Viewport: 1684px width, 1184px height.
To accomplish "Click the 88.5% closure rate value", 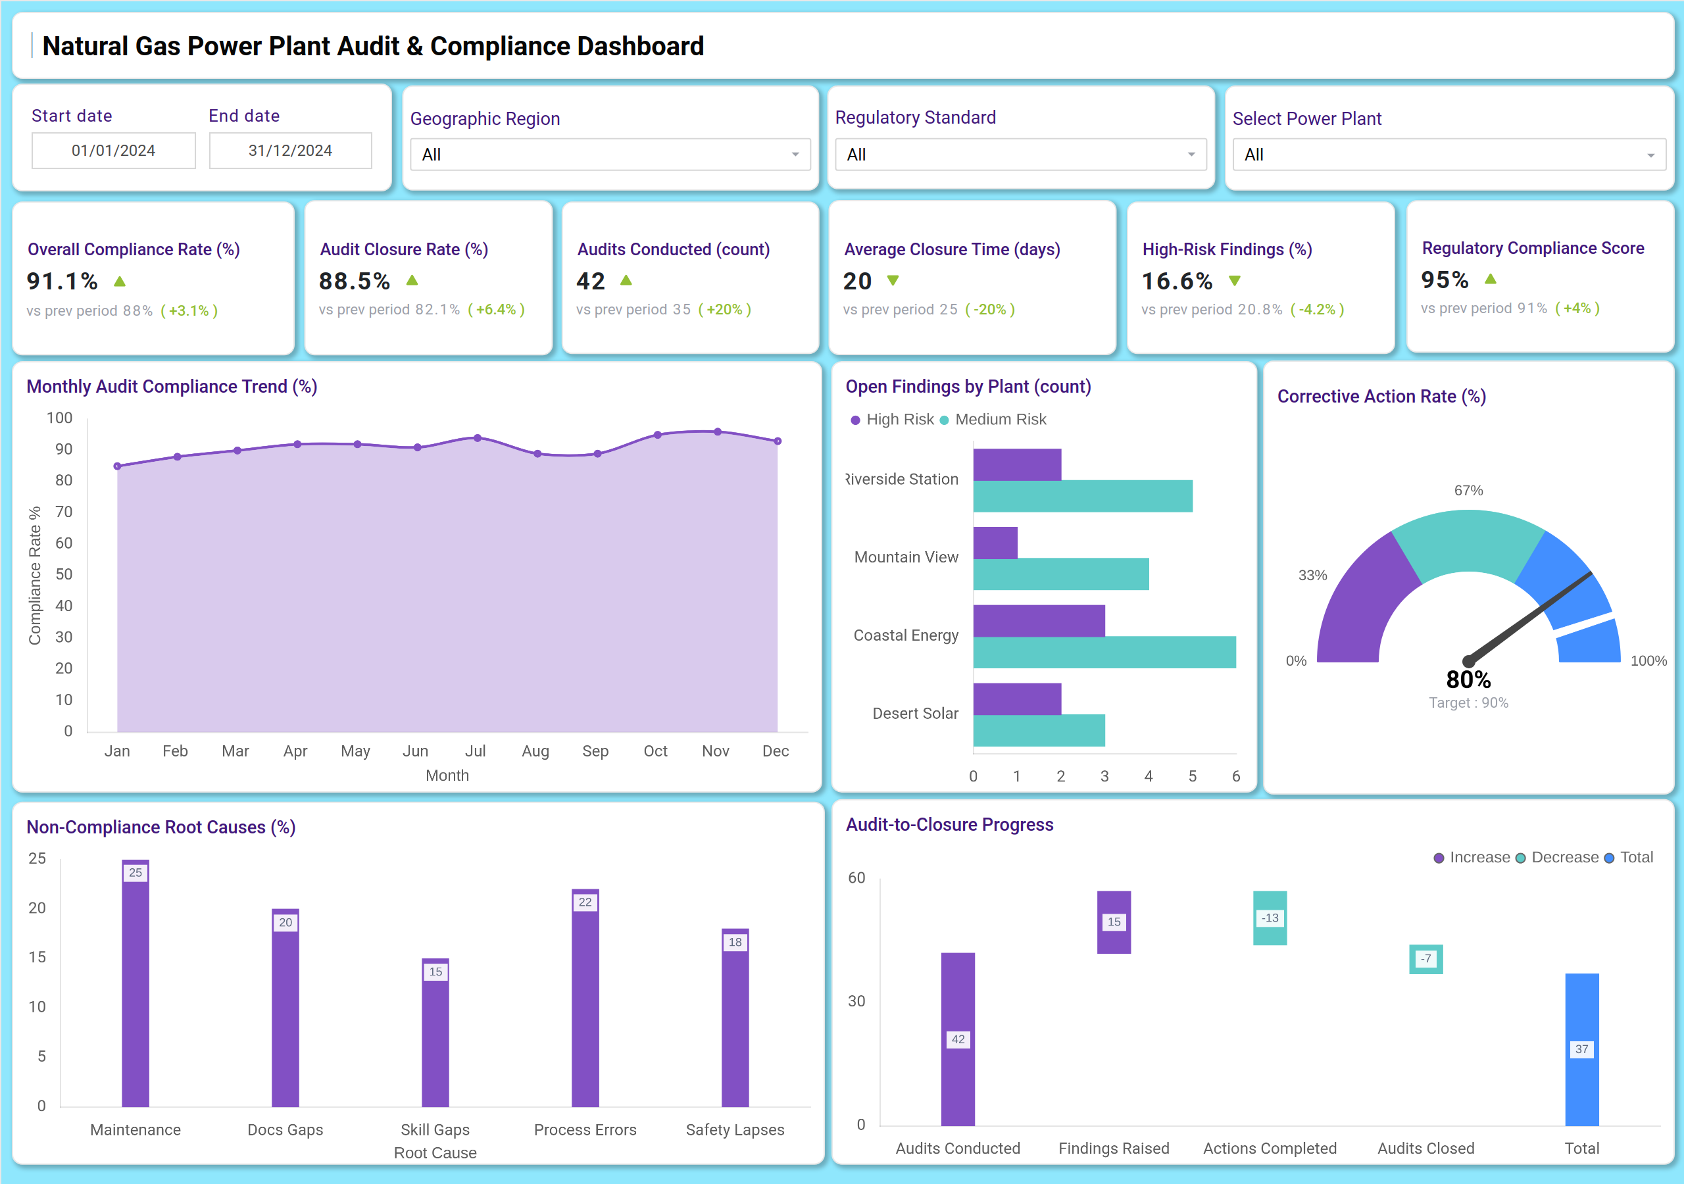I will click(x=355, y=281).
